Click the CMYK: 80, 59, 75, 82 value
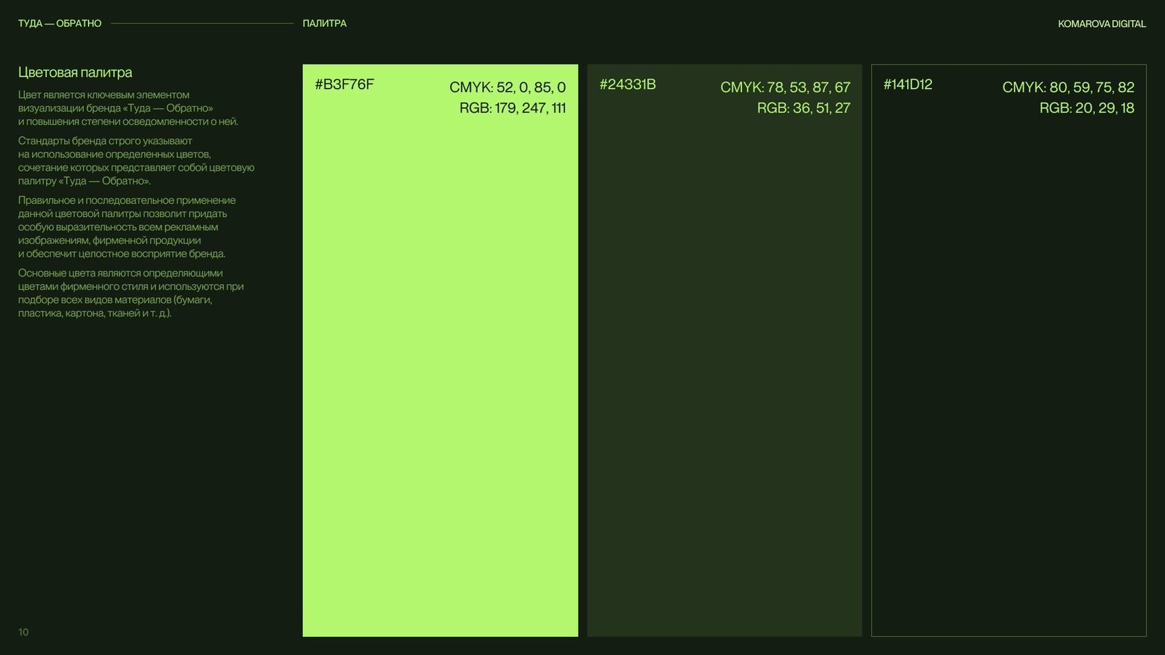1165x655 pixels. [1069, 87]
